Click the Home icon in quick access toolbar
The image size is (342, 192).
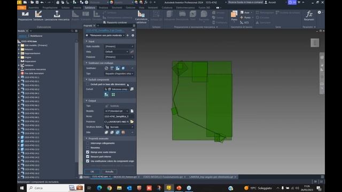coord(58,2)
